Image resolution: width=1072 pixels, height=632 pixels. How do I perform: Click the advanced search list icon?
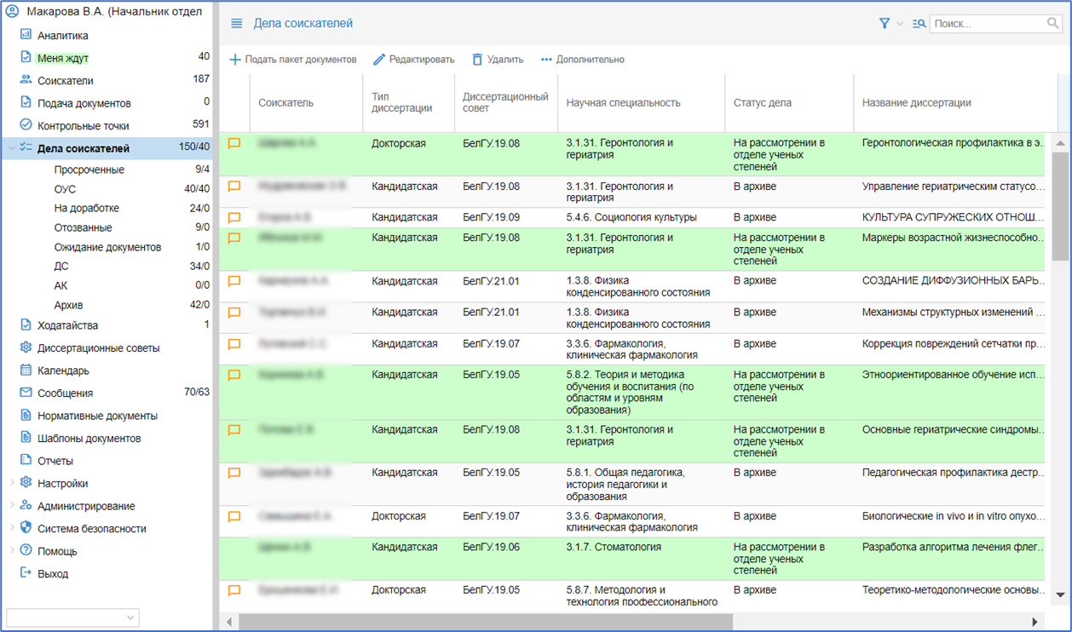coord(919,24)
